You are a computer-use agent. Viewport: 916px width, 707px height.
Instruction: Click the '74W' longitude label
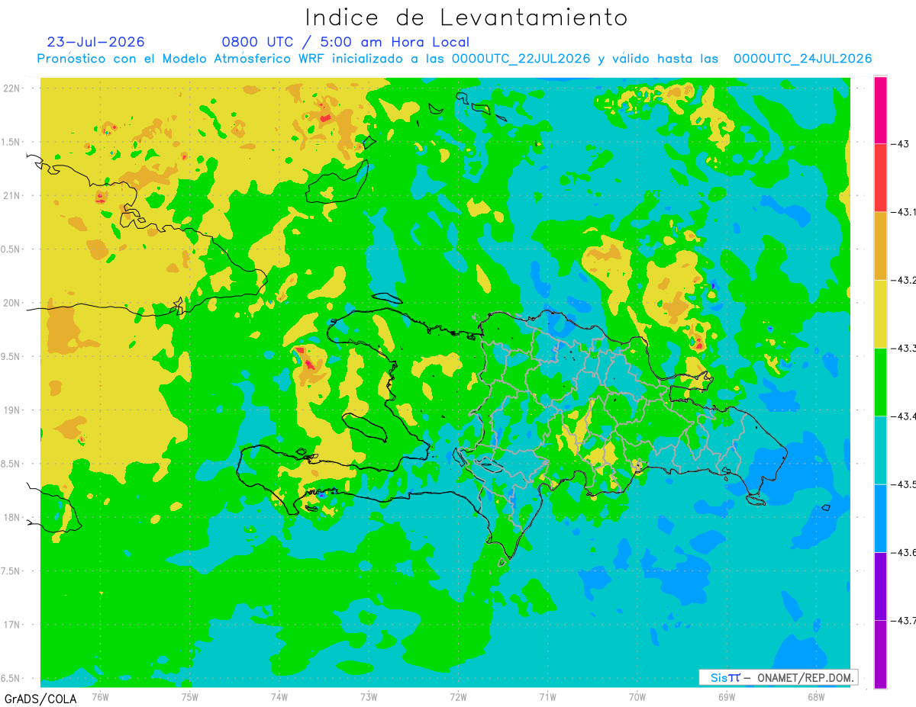click(x=279, y=697)
